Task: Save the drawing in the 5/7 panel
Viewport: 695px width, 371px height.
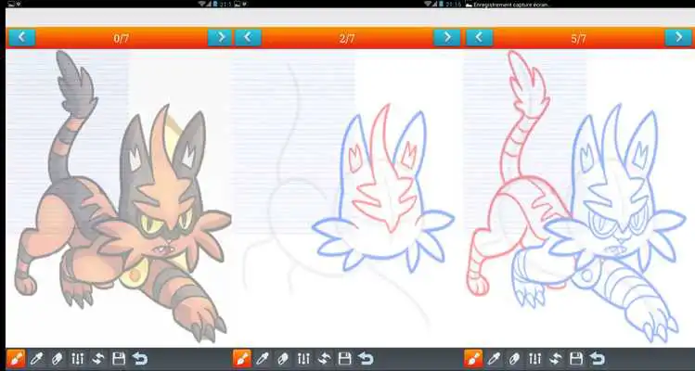Action: coord(576,359)
